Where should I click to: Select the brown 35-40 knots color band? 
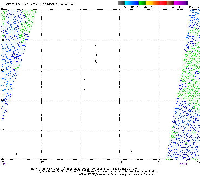coord(170,3)
